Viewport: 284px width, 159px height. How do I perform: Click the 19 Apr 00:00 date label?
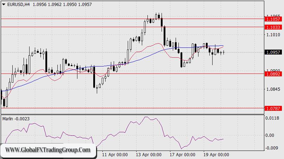click(216, 155)
